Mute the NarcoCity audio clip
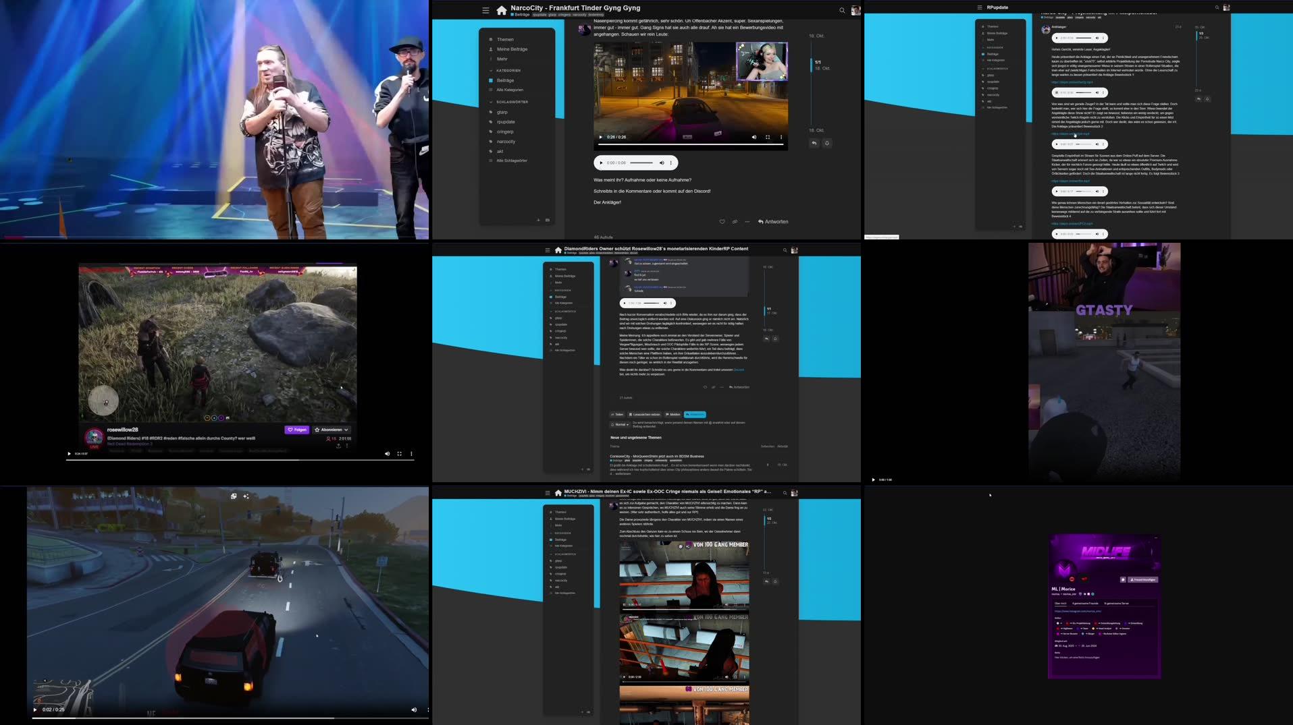 [x=662, y=163]
